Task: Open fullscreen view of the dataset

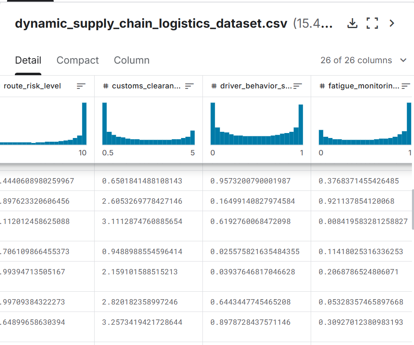Action: (x=372, y=23)
